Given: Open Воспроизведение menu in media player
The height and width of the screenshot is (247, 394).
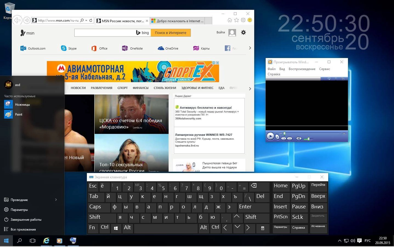Looking at the screenshot, I should (302, 69).
